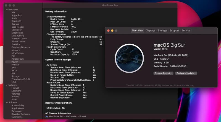This screenshot has height=122, width=221.
Task: Open Diagnostics in the sidebar
Action: [17, 33]
